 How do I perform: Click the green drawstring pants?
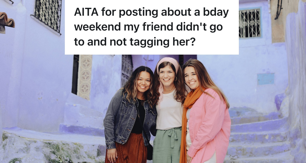(167, 145)
